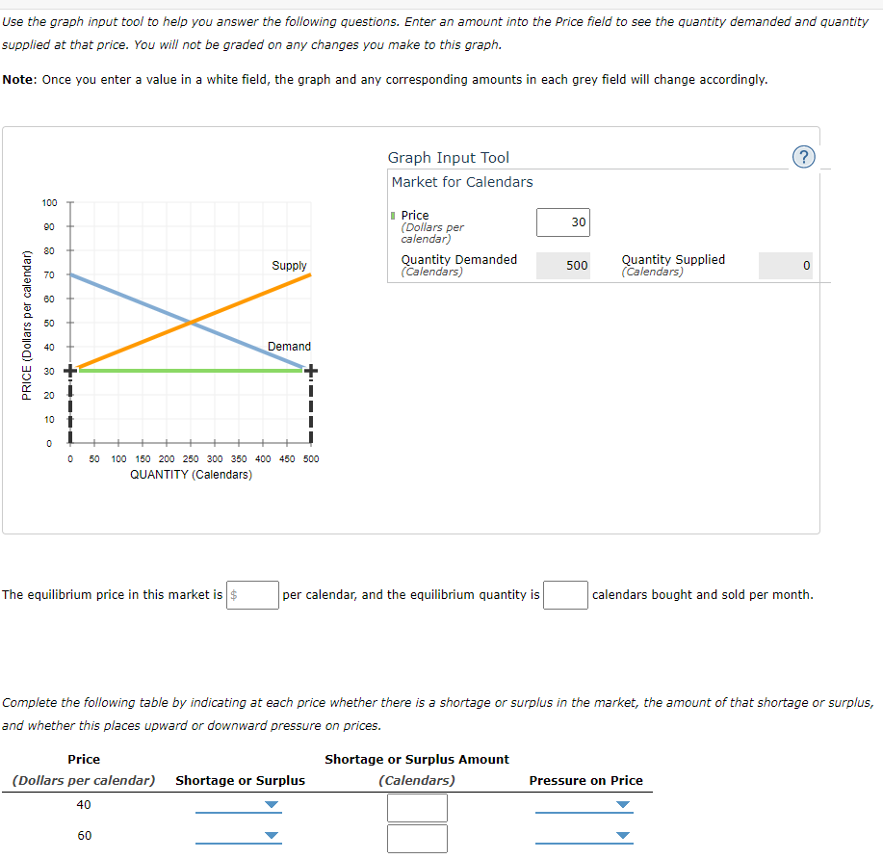Click the shortage amount box for price 40
The height and width of the screenshot is (859, 883).
[417, 808]
